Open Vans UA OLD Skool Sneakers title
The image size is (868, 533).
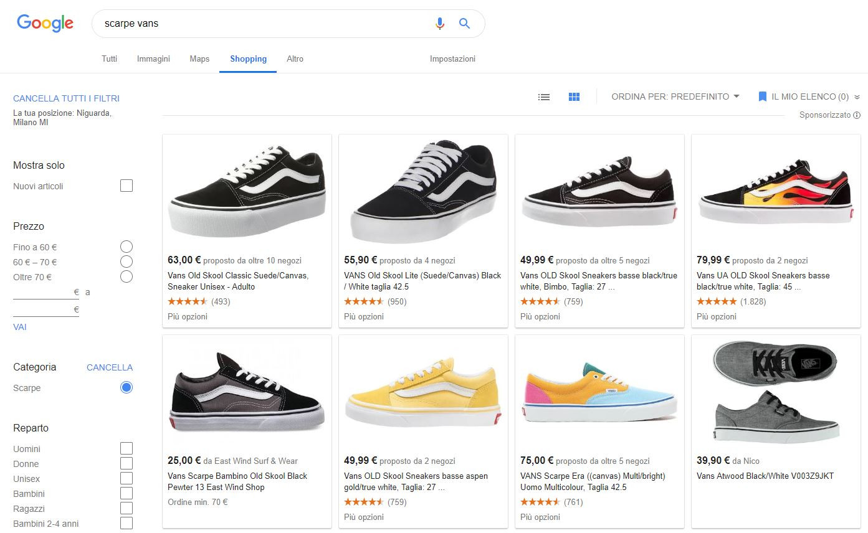point(763,281)
